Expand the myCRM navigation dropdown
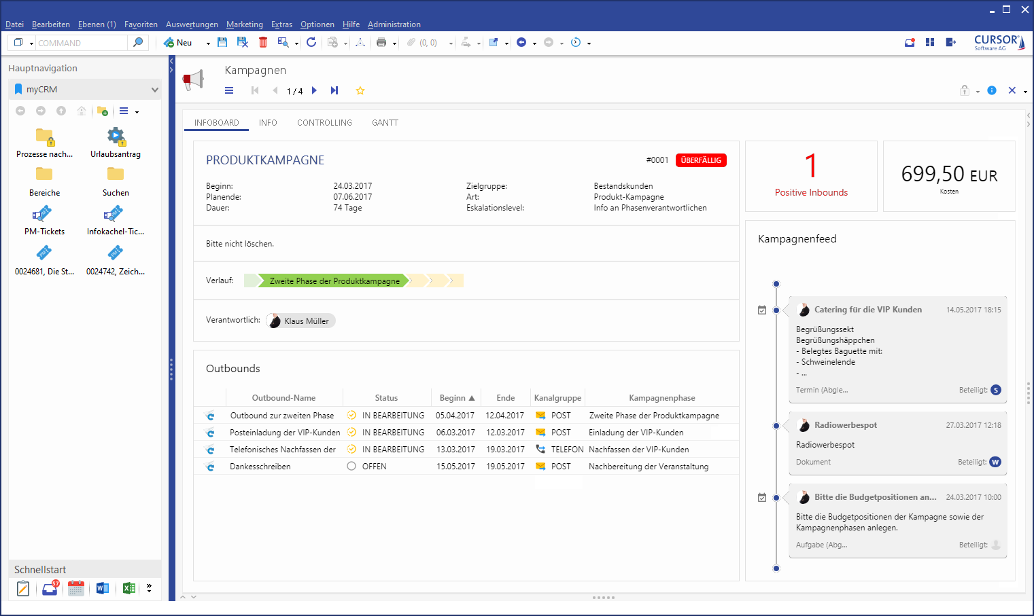Screen dimensions: 1034x616 pyautogui.click(x=154, y=90)
